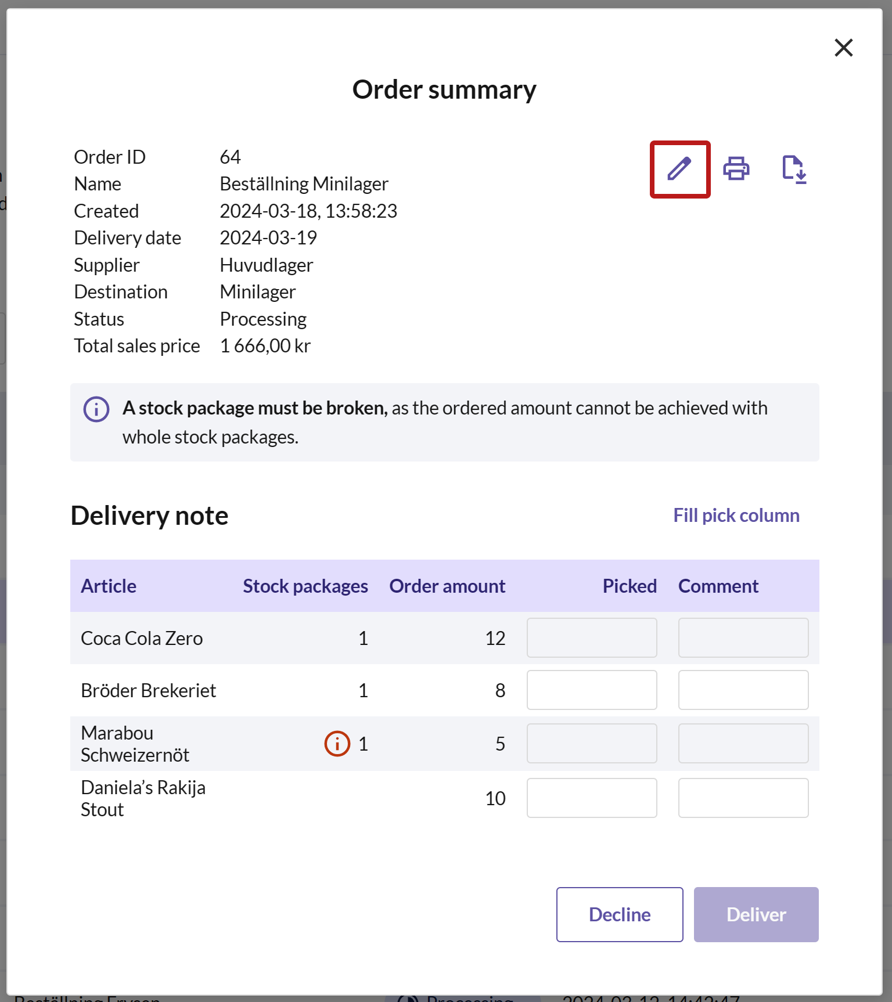The height and width of the screenshot is (1002, 892).
Task: Close the Order summary dialog
Action: tap(843, 48)
